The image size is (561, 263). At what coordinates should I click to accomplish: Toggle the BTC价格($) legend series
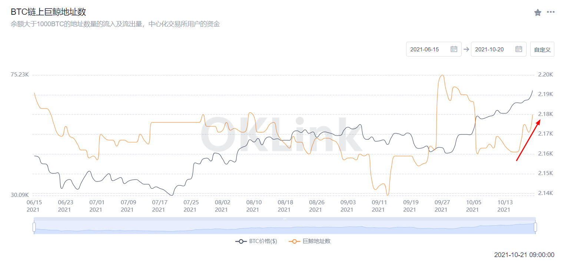[x=256, y=241]
